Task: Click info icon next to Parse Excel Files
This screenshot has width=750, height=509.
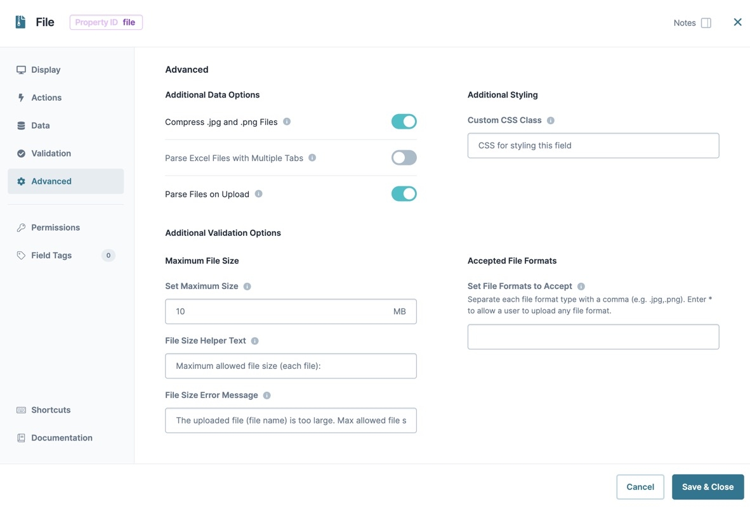Action: coord(312,158)
